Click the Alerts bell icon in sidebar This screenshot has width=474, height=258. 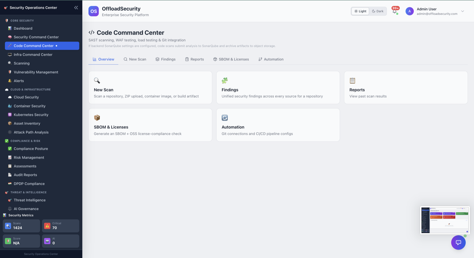(x=10, y=81)
